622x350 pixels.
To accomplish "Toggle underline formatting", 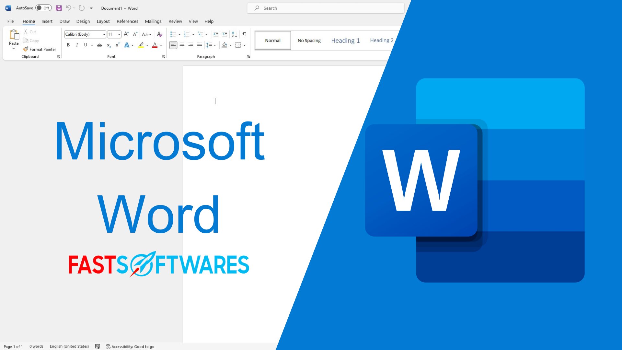I will [x=86, y=45].
